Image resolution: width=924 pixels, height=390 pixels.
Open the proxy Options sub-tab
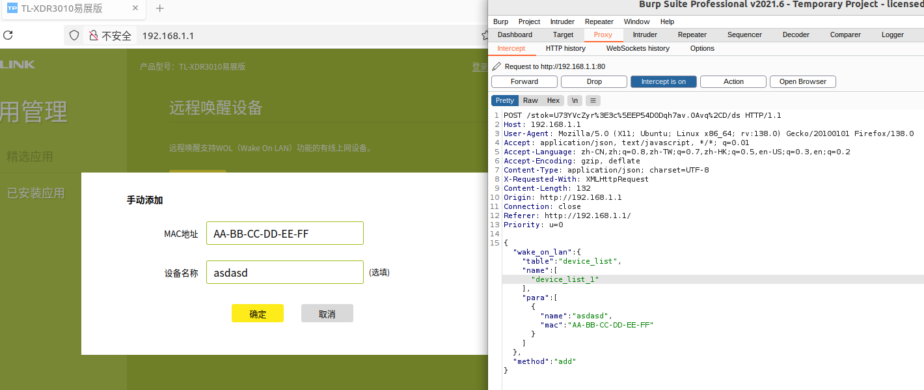[x=702, y=48]
